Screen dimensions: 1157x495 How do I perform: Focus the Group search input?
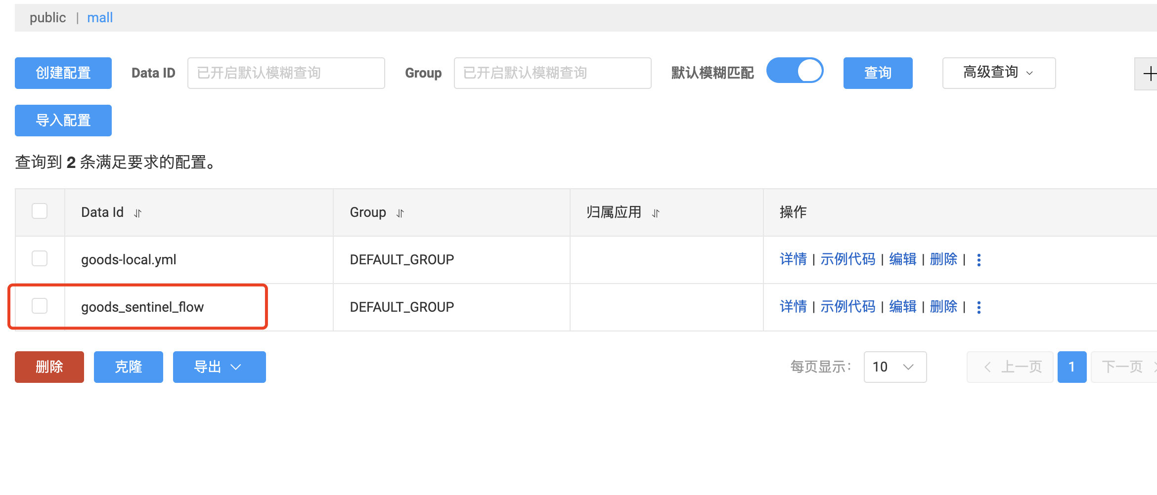click(552, 73)
